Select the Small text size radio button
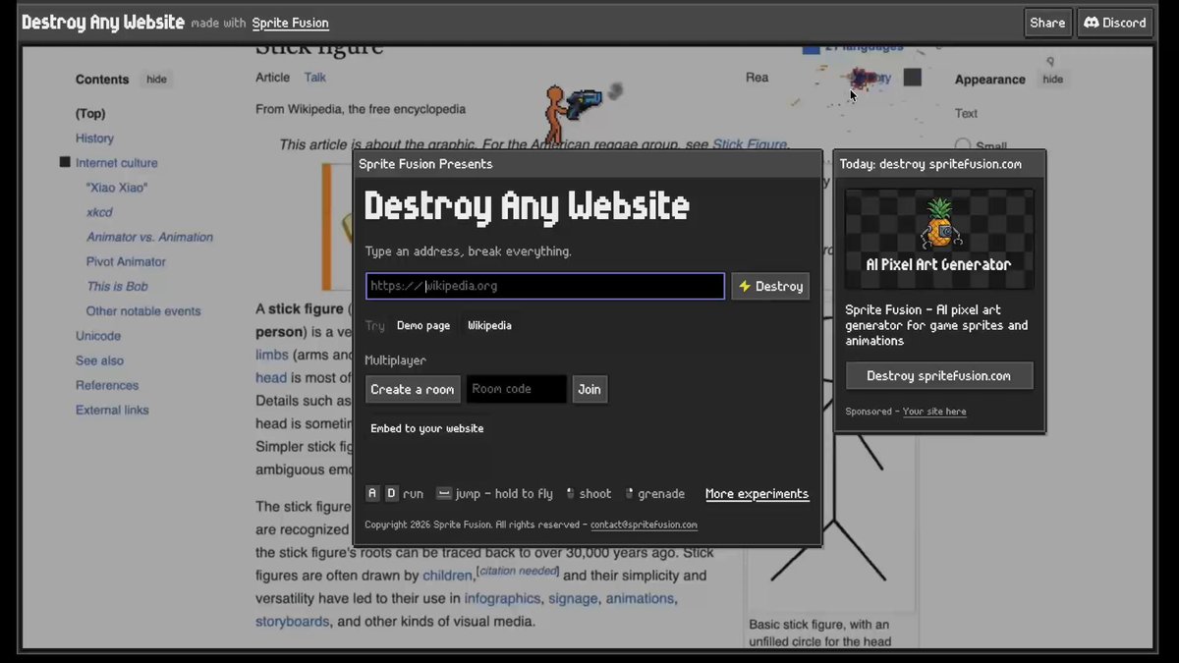 pos(963,145)
